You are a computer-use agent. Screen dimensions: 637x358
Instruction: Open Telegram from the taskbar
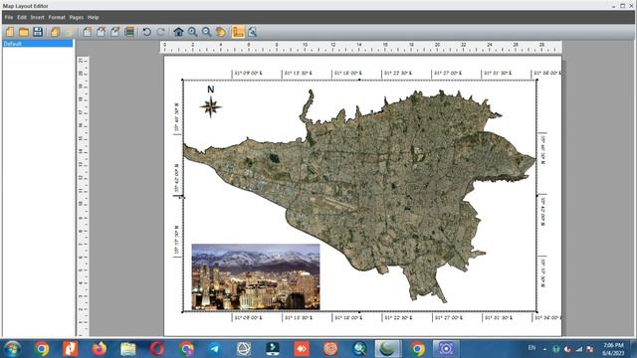(x=215, y=349)
